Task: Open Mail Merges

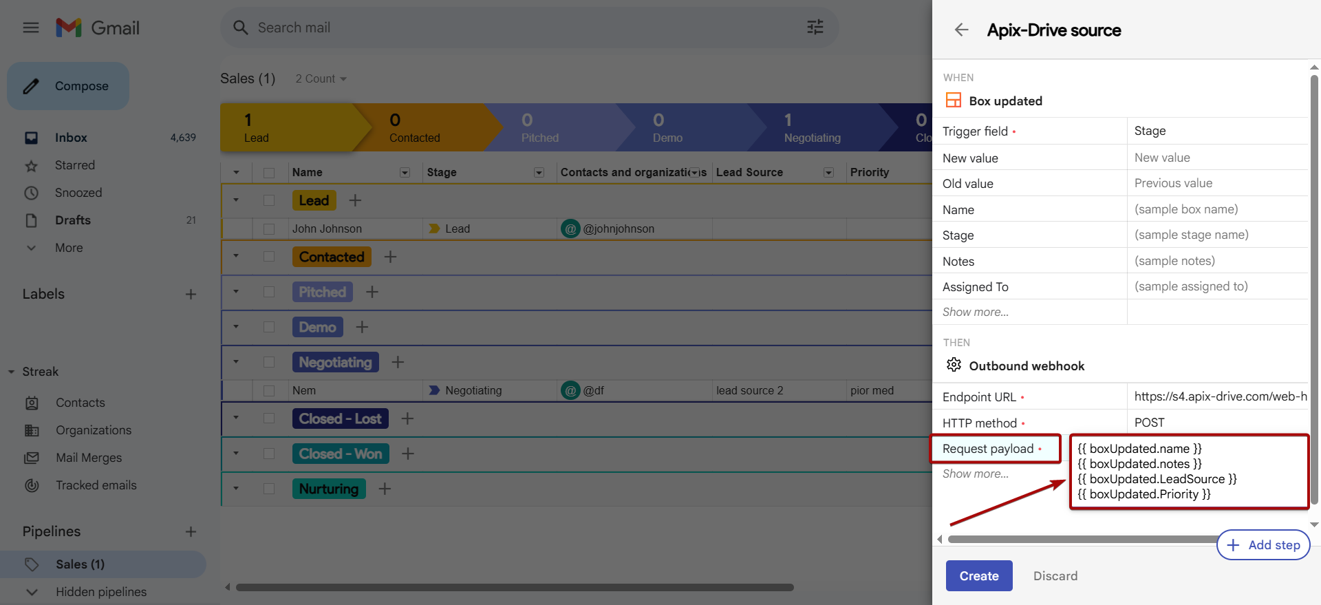Action: click(x=88, y=458)
